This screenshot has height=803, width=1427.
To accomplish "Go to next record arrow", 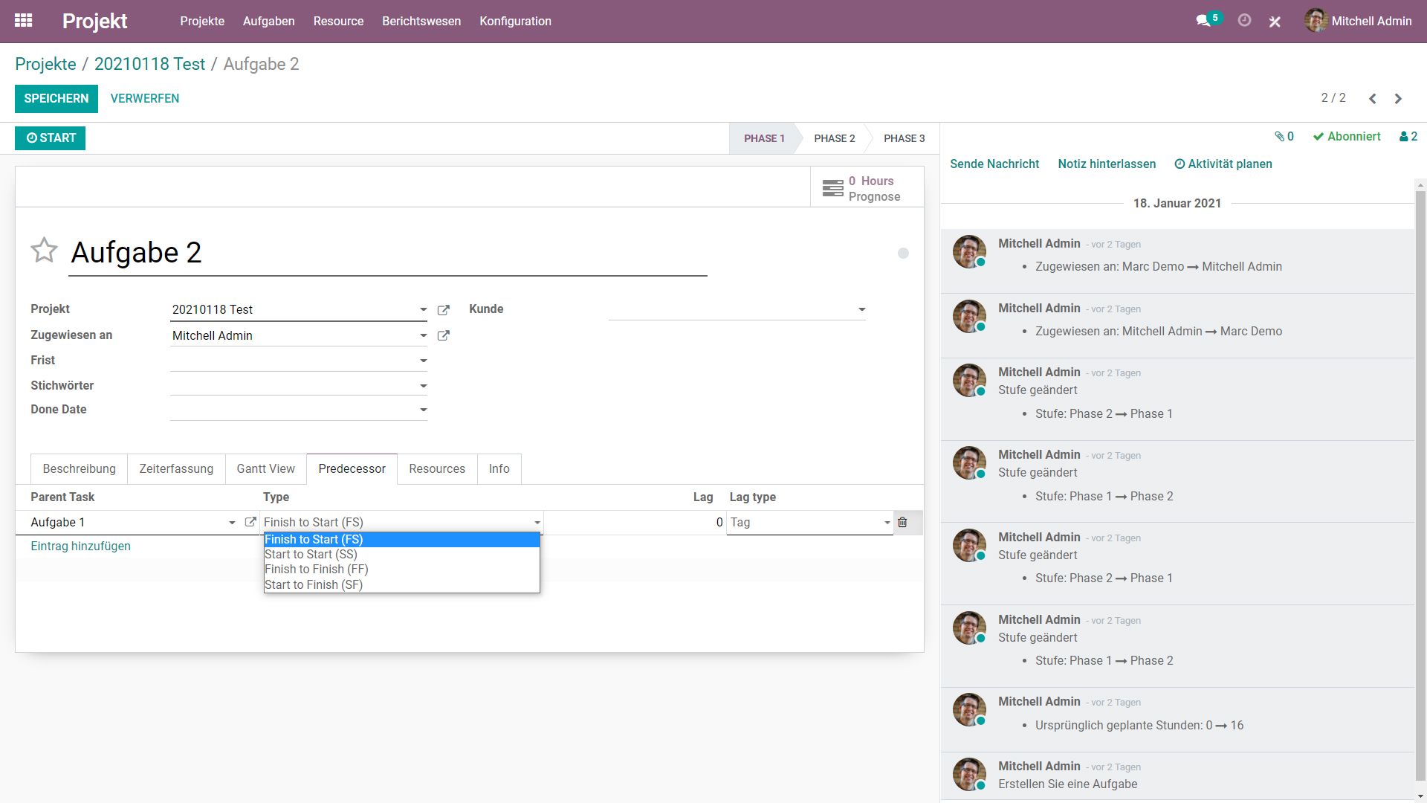I will point(1398,99).
